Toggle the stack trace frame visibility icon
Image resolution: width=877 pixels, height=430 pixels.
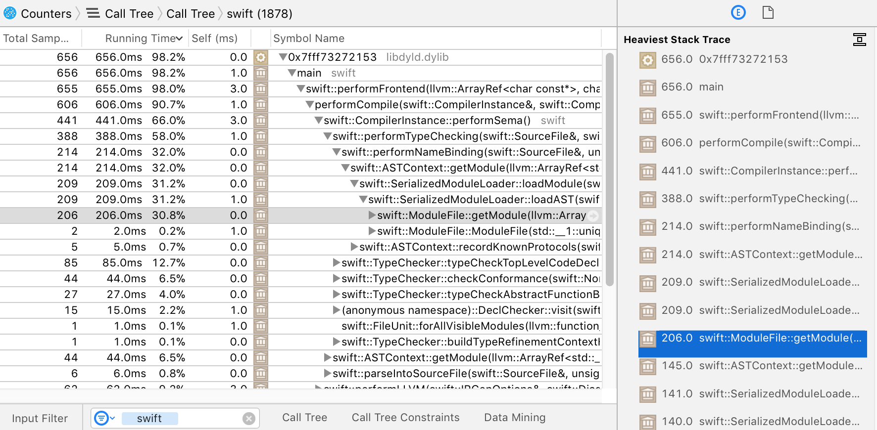click(859, 40)
